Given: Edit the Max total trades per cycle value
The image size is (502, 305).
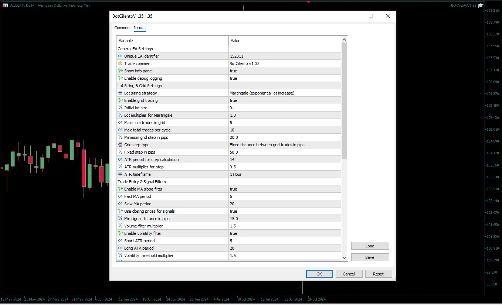Looking at the screenshot, I should 285,130.
